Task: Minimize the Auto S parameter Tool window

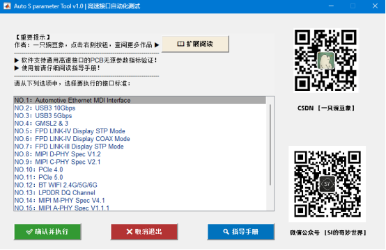Action: pos(331,6)
